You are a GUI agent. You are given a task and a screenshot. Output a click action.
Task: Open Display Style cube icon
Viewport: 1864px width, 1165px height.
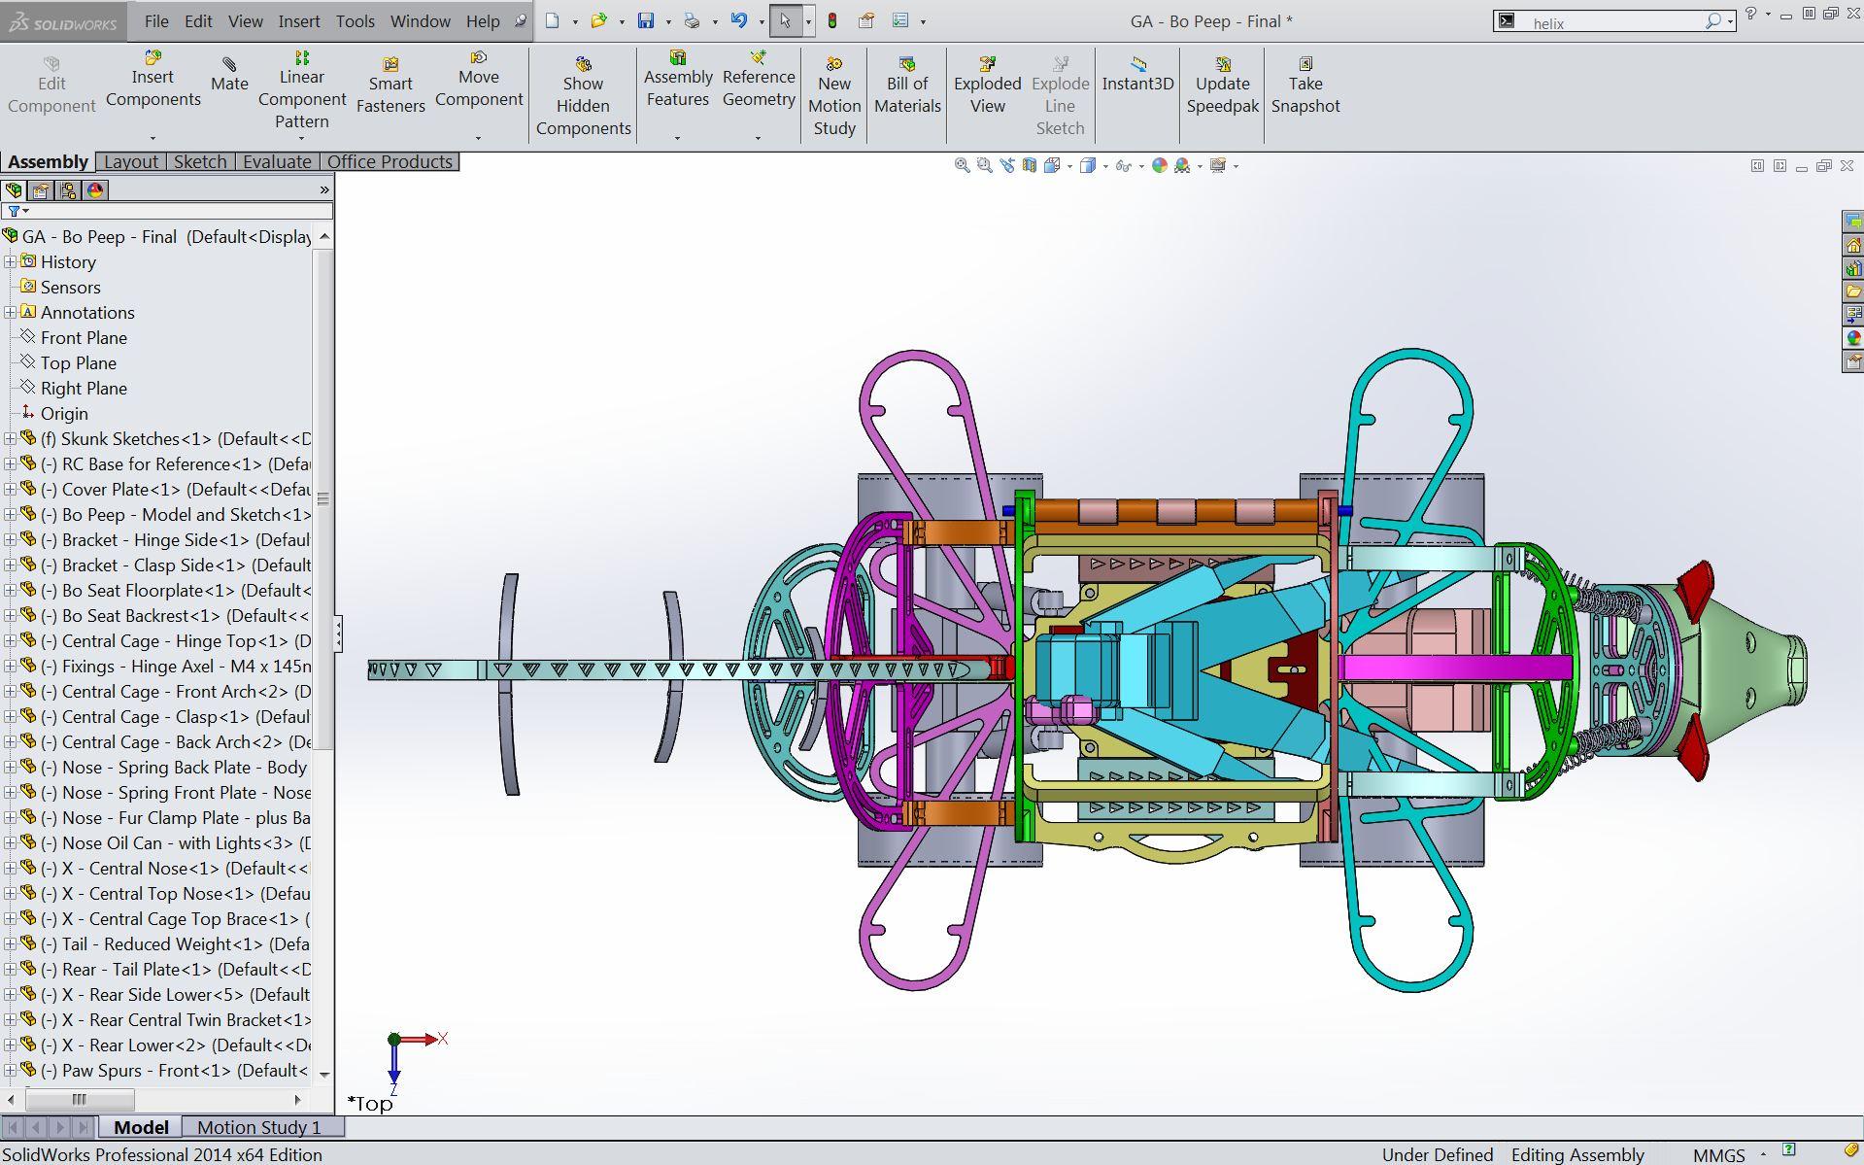click(x=1088, y=165)
